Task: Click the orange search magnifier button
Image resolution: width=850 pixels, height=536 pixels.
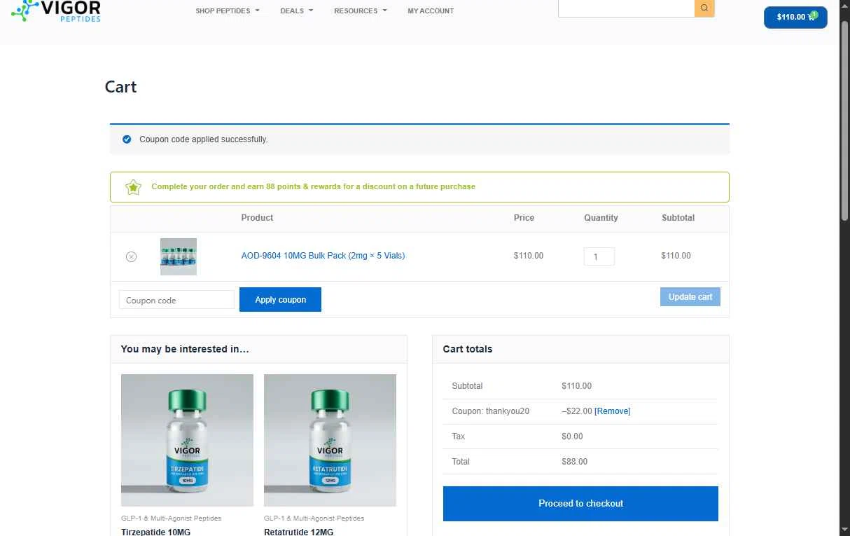Action: 704,8
